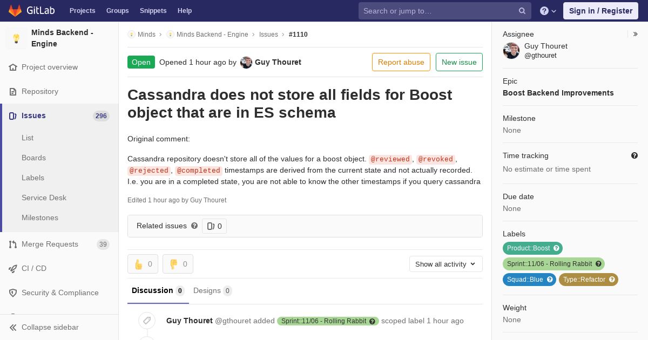The image size is (648, 340).
Task: Click @gthouret assignee username
Action: [x=541, y=56]
